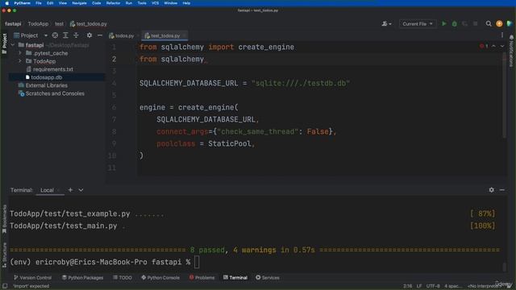Open Project panel settings gear
This screenshot has width=516, height=290.
(89, 35)
